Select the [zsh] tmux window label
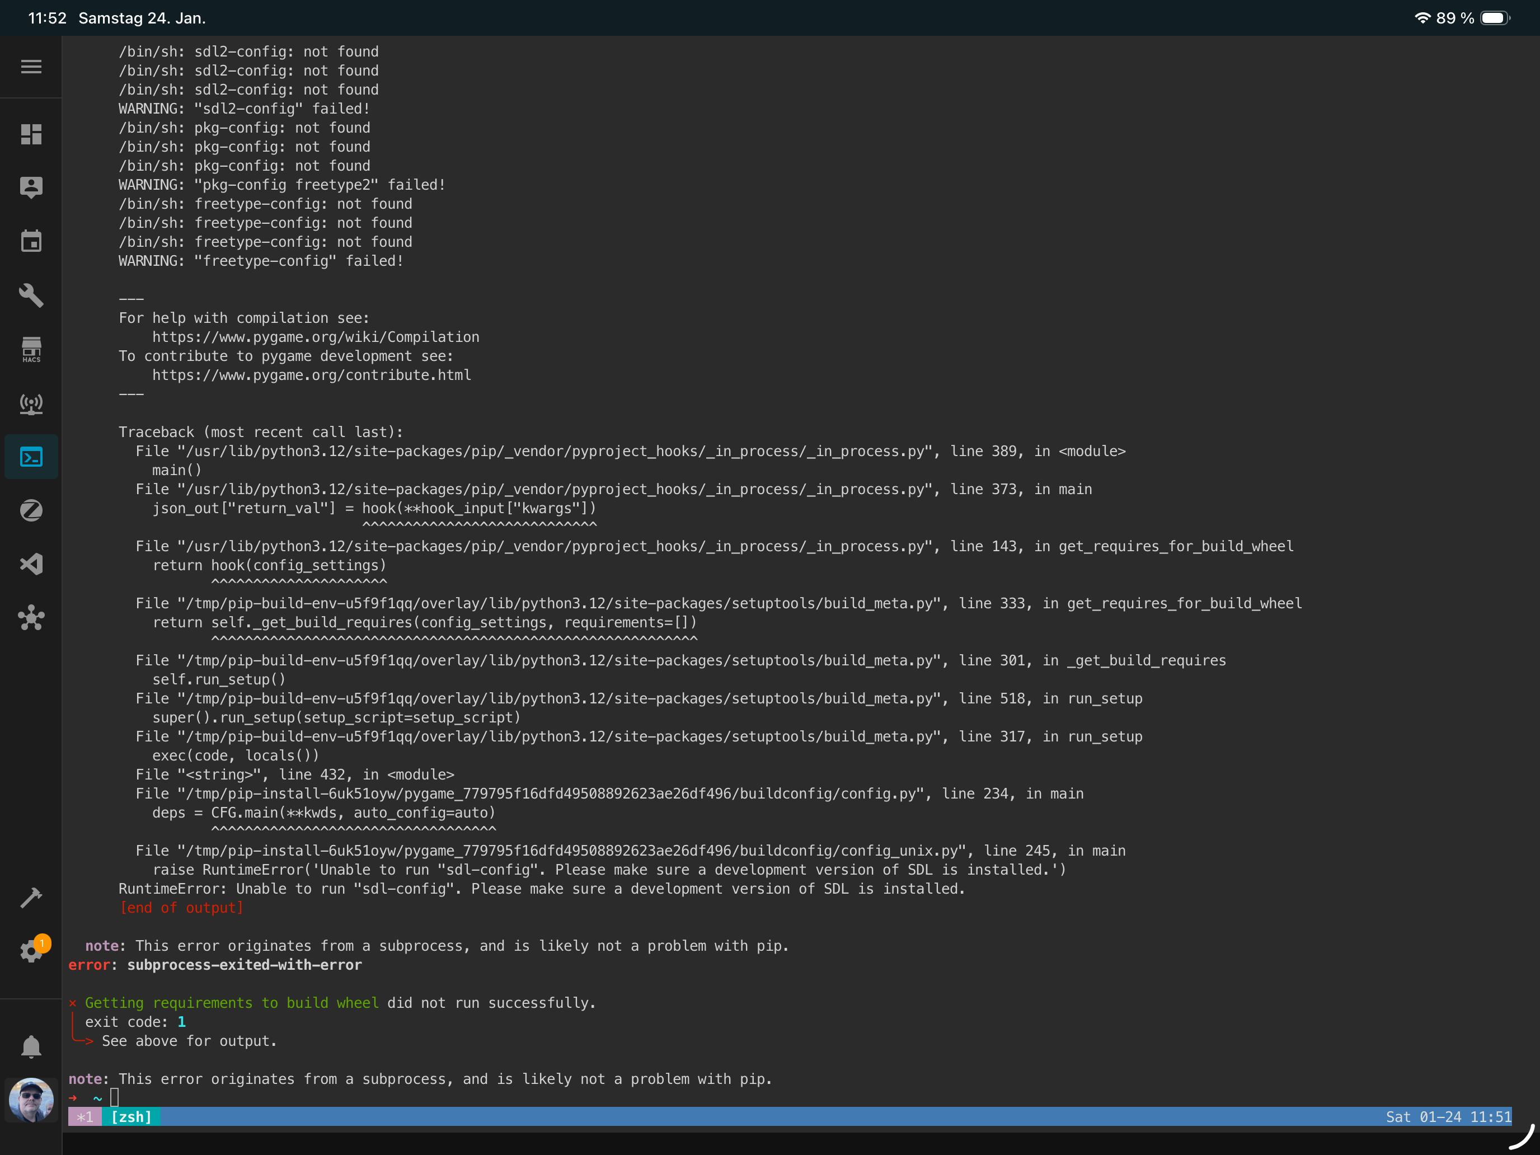The image size is (1540, 1155). [131, 1117]
